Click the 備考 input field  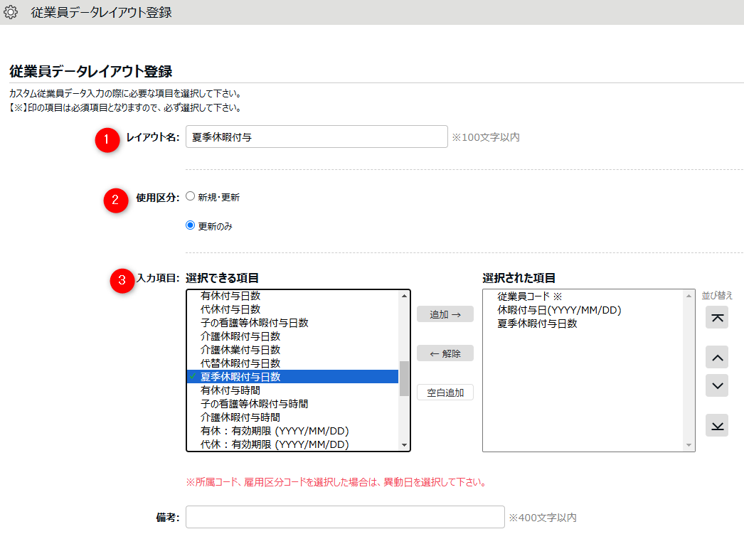click(x=345, y=518)
